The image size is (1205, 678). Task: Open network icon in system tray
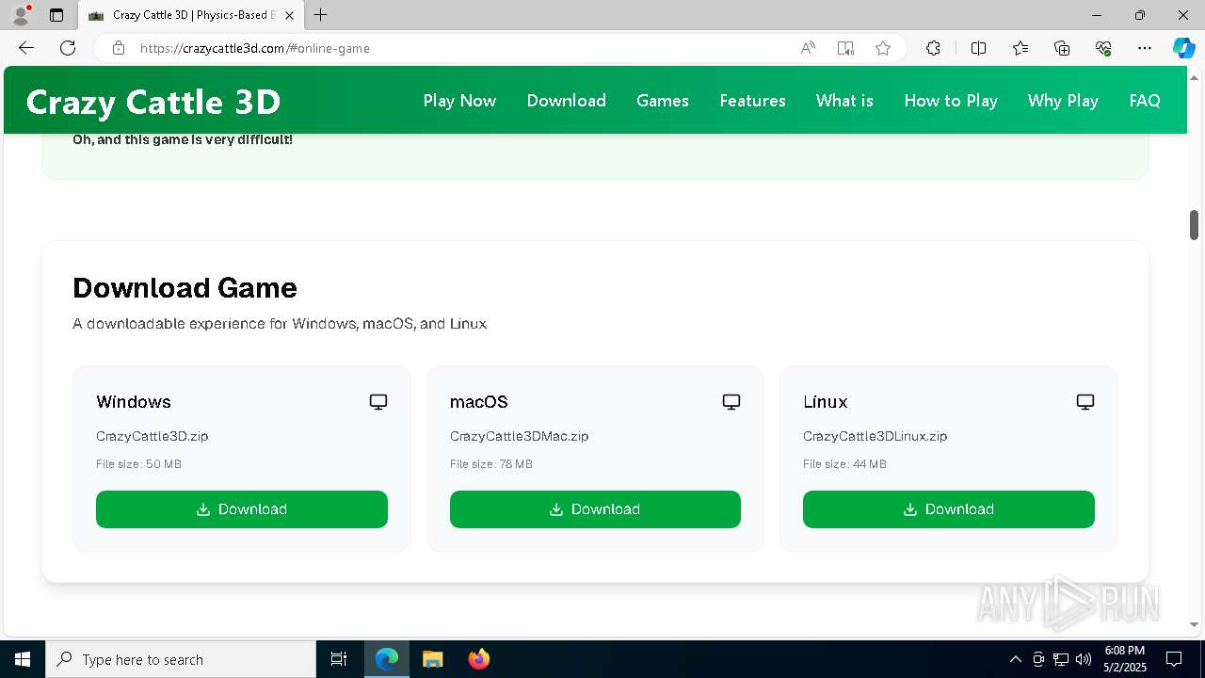coord(1061,659)
